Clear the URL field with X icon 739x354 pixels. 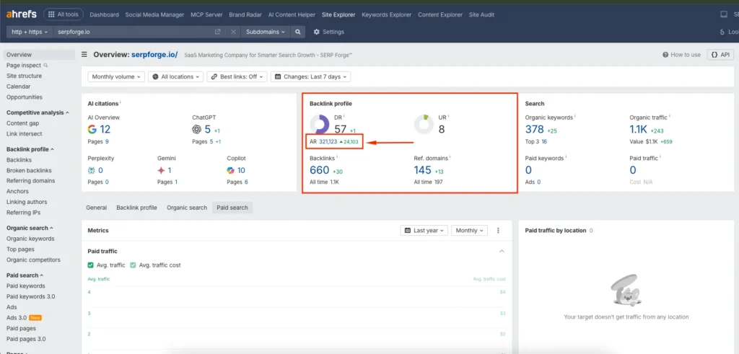click(233, 32)
